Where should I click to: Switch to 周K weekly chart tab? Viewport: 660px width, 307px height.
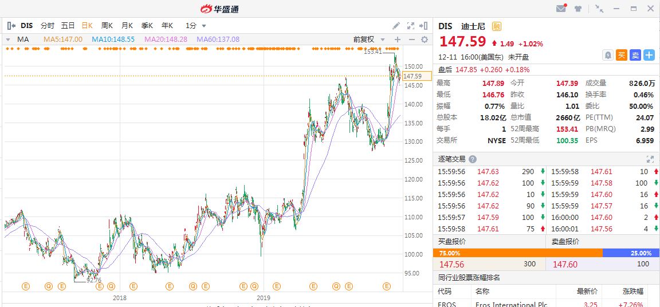[107, 26]
